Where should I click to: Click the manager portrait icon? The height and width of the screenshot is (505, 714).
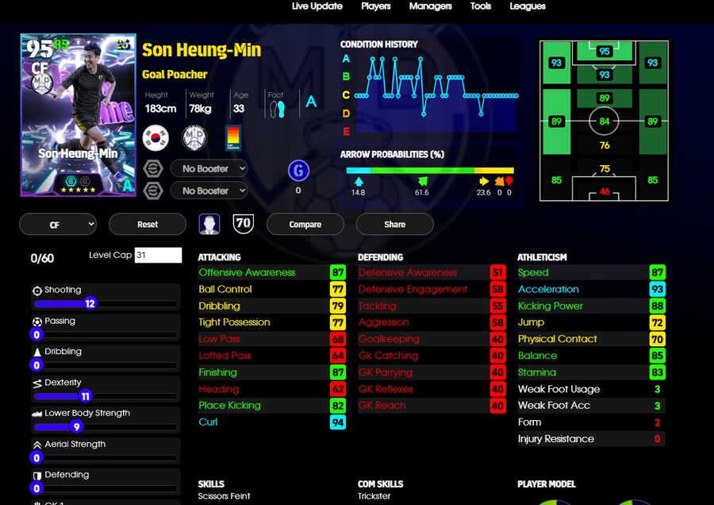coord(209,225)
